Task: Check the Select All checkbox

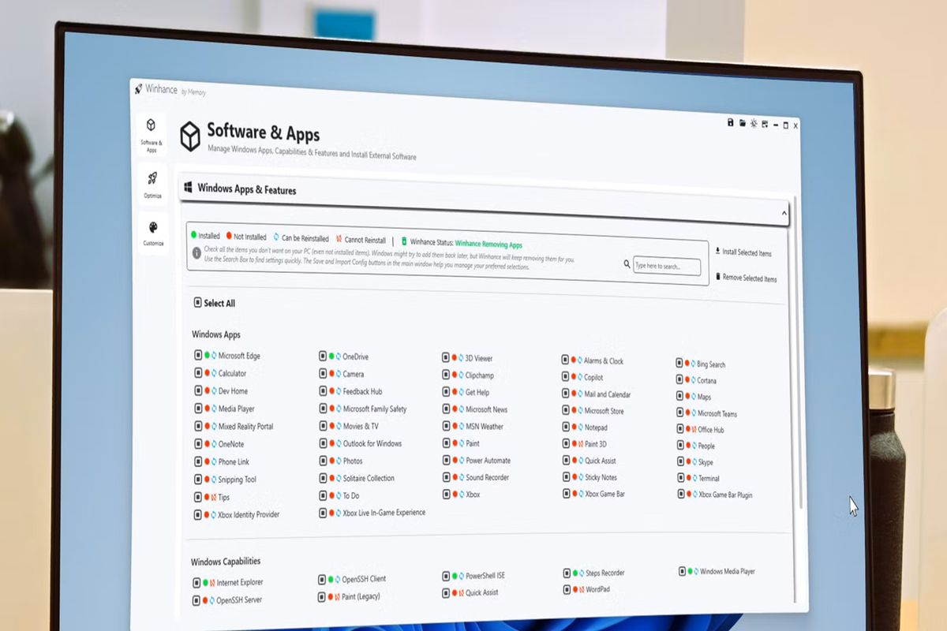Action: (197, 302)
